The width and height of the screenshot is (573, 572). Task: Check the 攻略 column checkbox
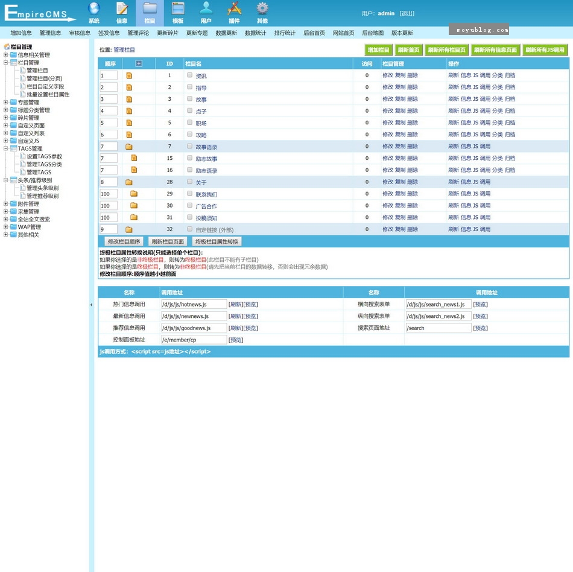tap(189, 134)
